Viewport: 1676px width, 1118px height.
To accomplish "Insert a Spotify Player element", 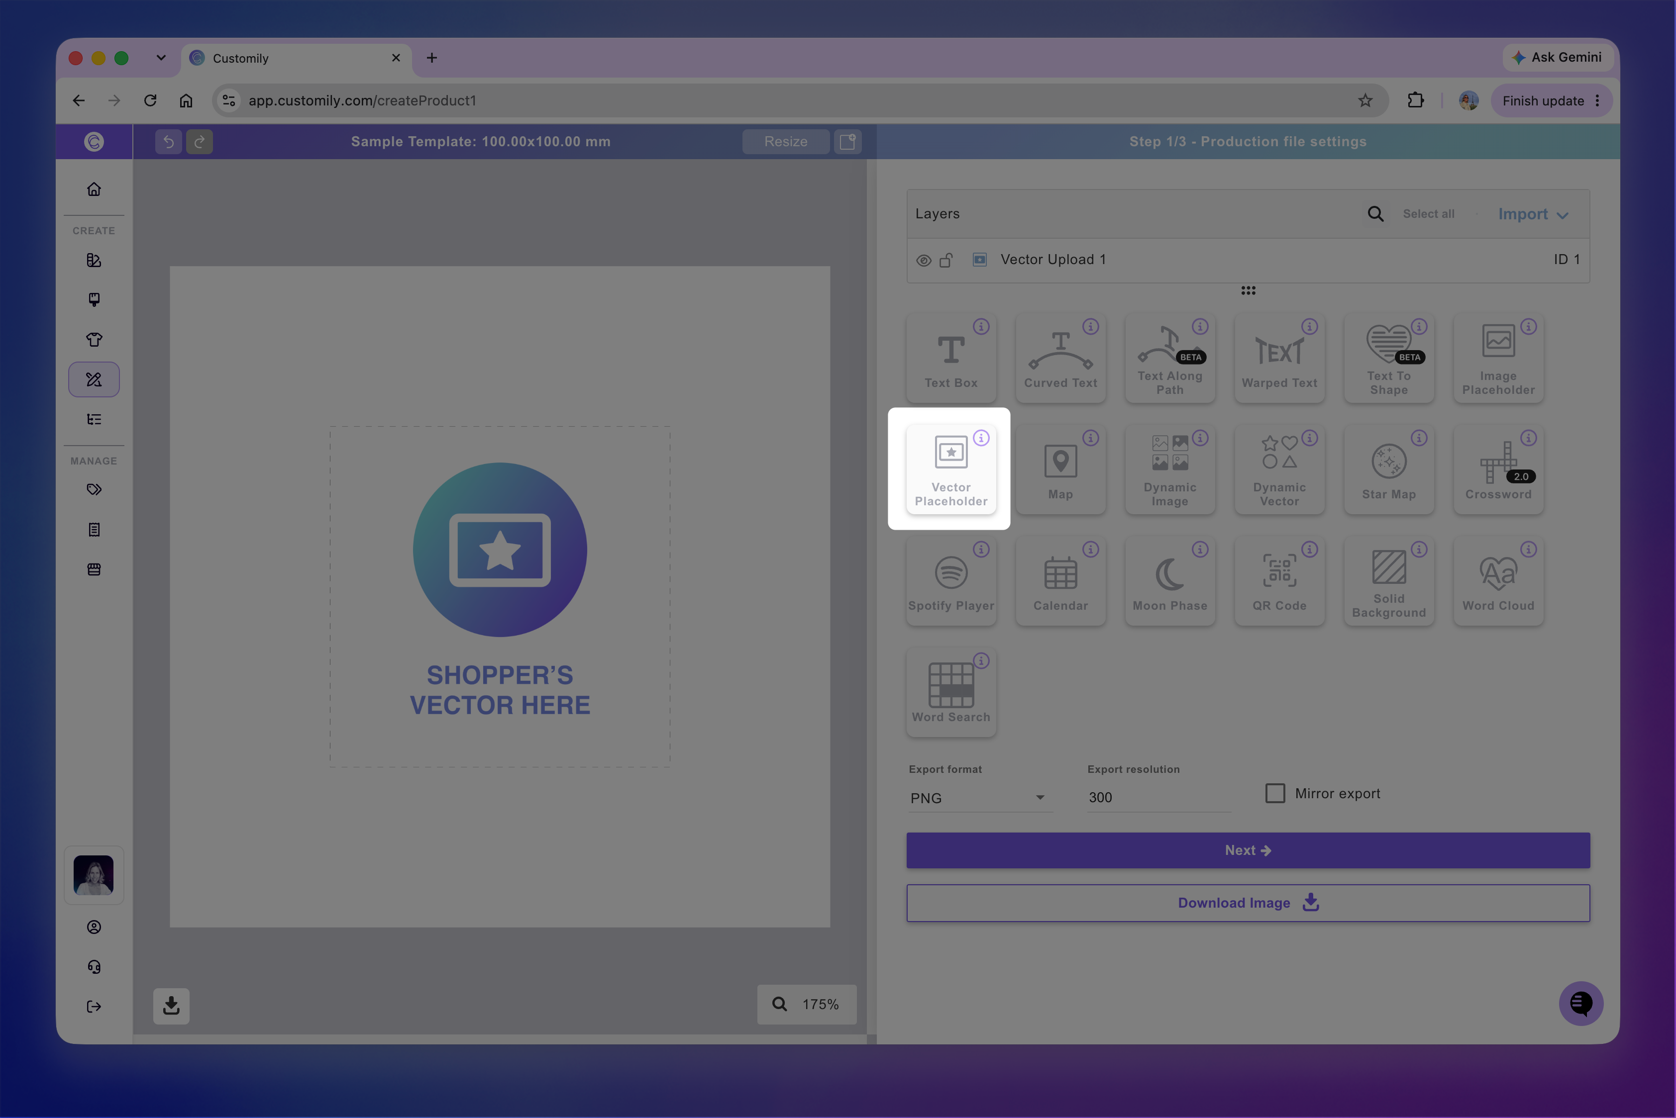I will tap(950, 581).
